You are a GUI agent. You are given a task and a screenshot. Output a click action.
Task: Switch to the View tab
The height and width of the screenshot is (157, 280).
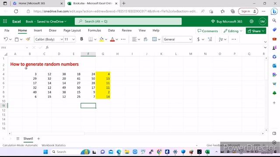pos(142,31)
